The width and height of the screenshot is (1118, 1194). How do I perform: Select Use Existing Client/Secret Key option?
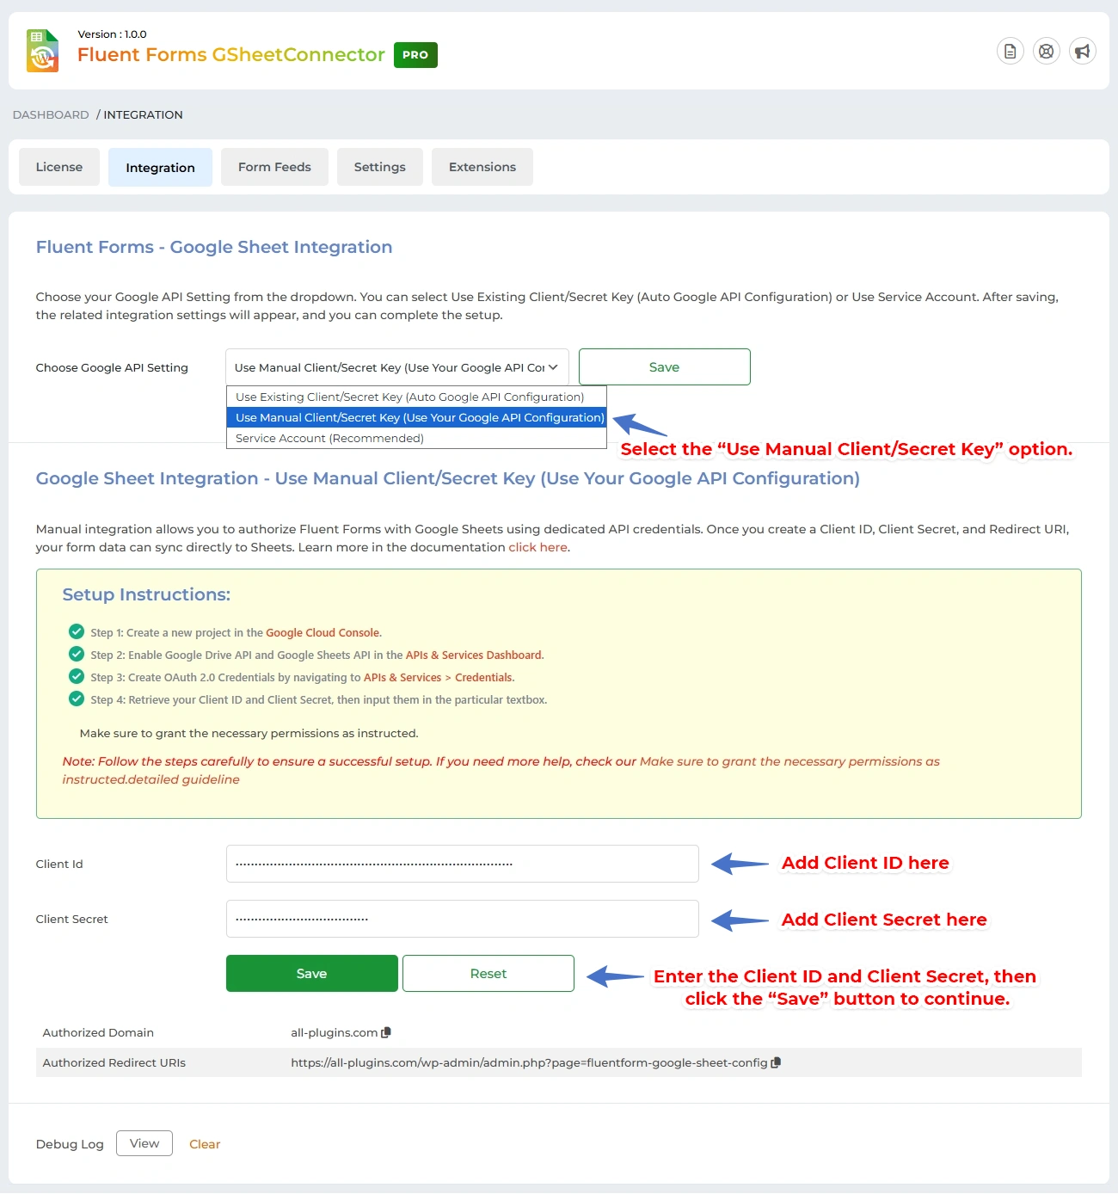pyautogui.click(x=409, y=397)
